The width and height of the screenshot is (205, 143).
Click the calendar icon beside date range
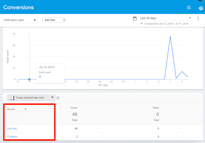[x=135, y=18]
